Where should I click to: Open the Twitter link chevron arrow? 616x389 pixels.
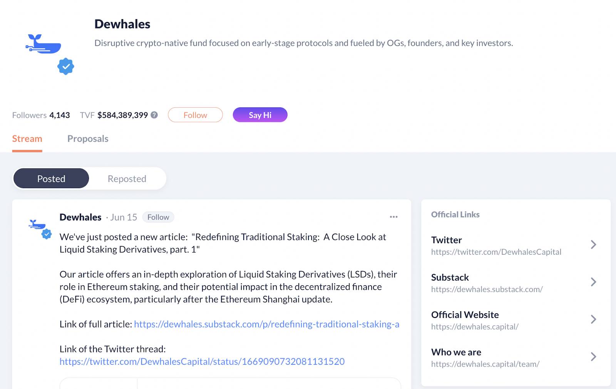coord(593,245)
